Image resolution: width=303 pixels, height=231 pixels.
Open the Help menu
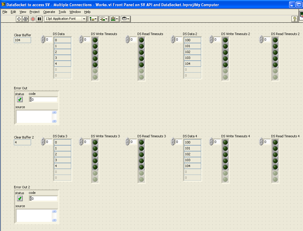click(87, 12)
